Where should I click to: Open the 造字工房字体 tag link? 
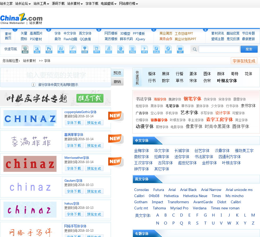pos(220,119)
